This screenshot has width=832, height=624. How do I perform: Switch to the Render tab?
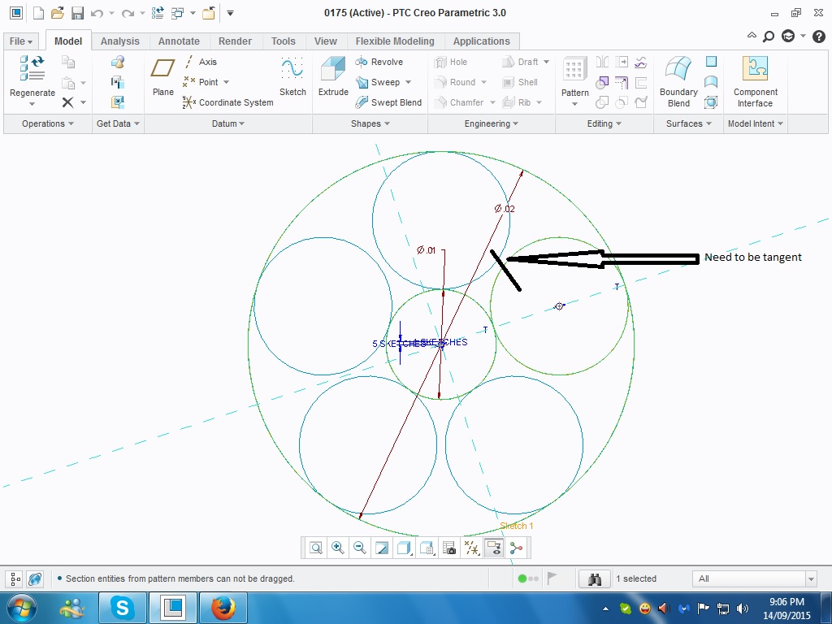tap(235, 41)
